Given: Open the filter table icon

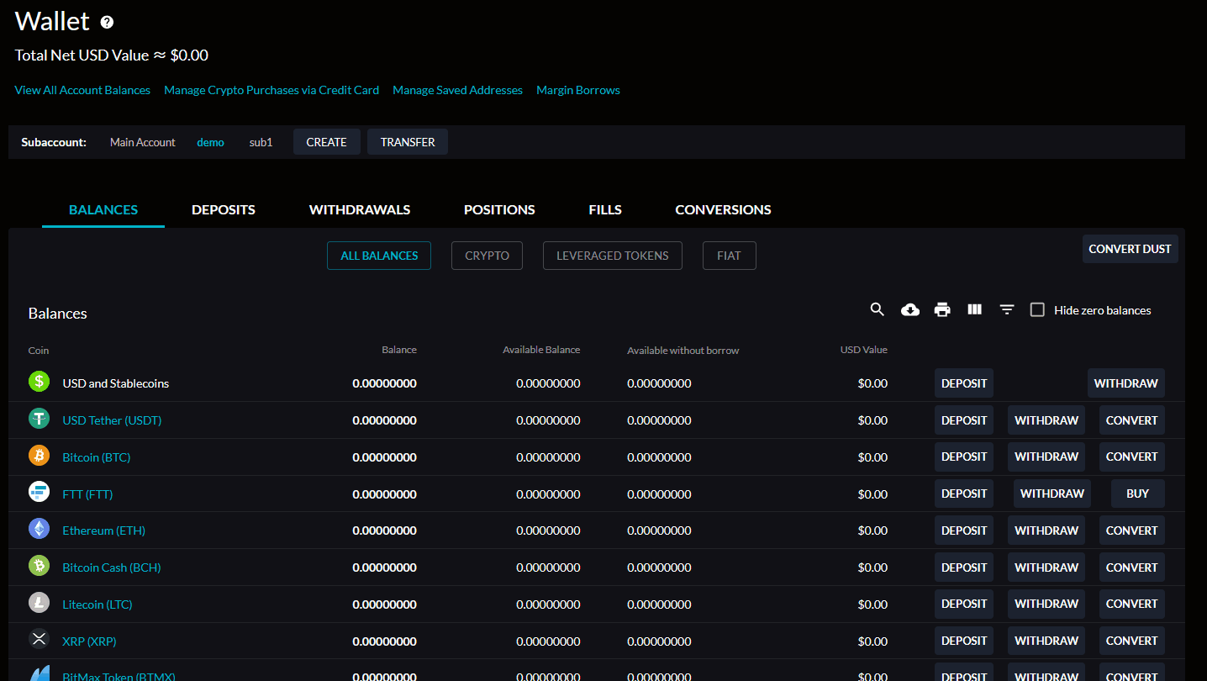Looking at the screenshot, I should coord(1007,310).
